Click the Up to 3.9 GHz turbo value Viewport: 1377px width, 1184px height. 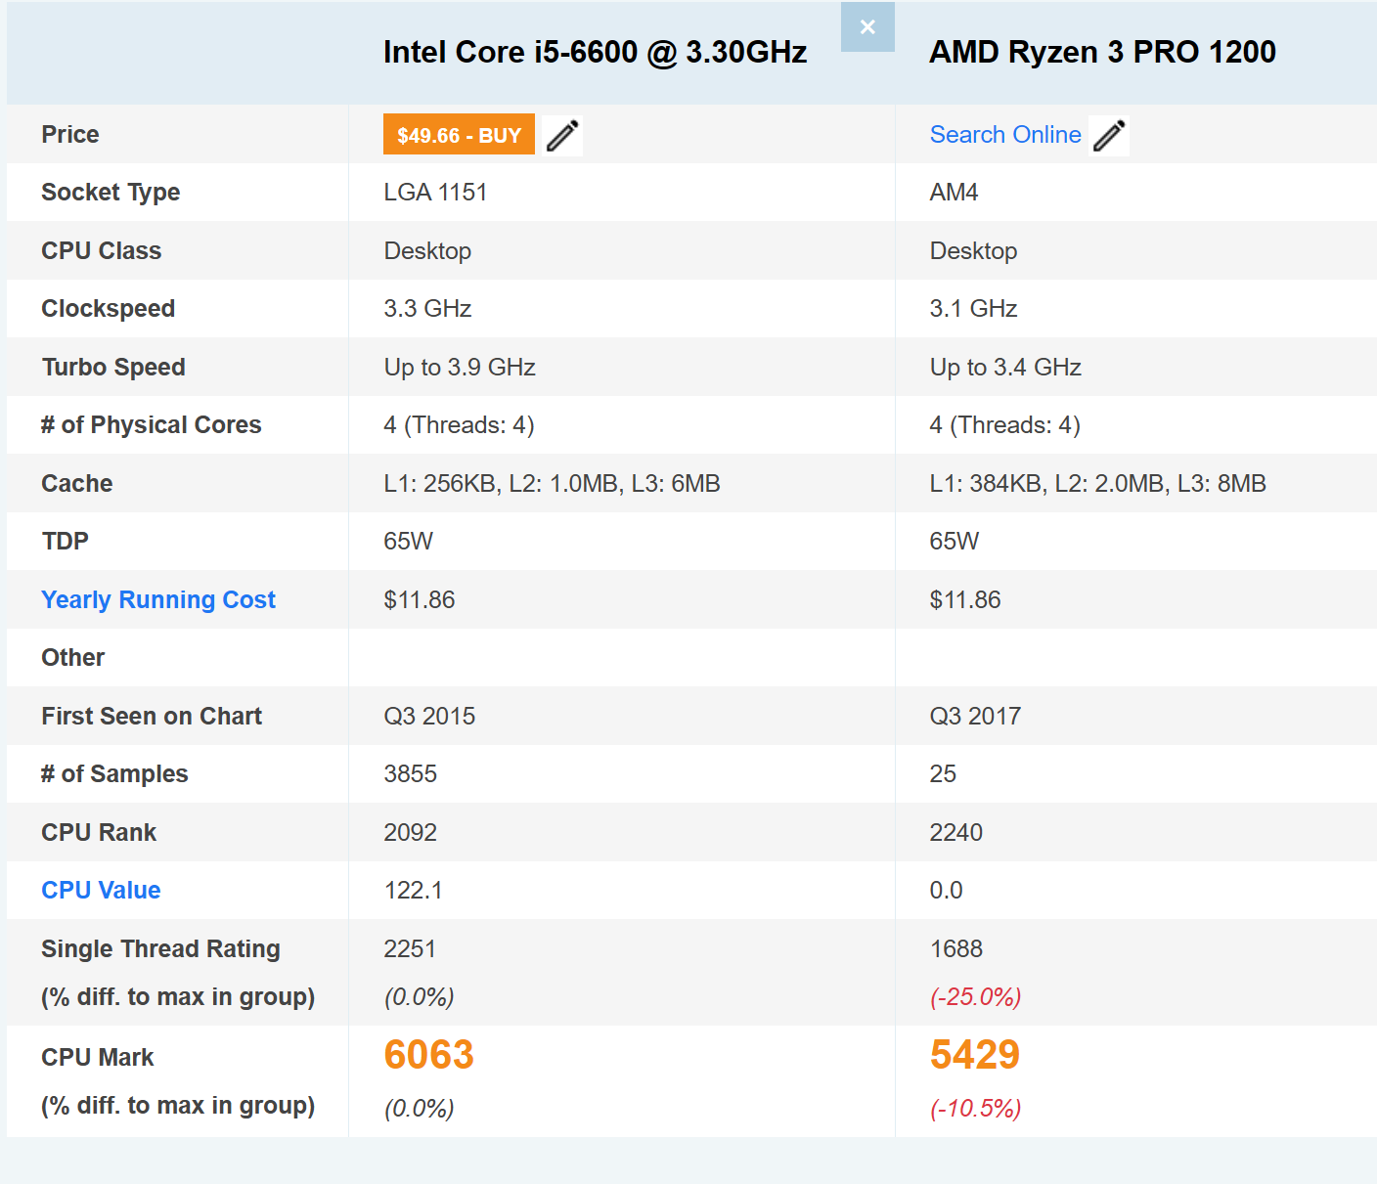click(460, 367)
